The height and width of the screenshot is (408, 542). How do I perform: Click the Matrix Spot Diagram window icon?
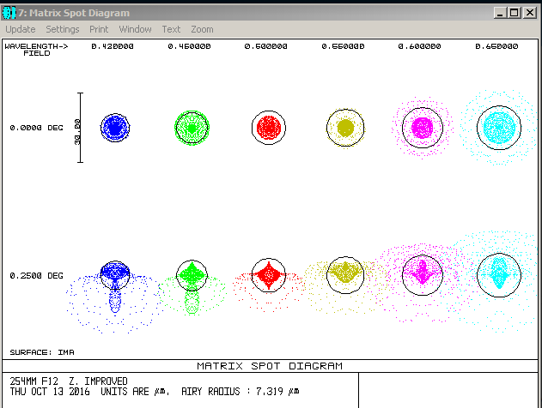pyautogui.click(x=9, y=13)
